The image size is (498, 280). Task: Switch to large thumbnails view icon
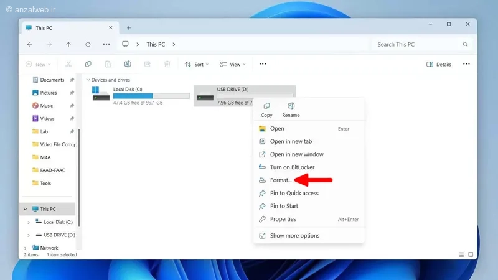click(471, 254)
